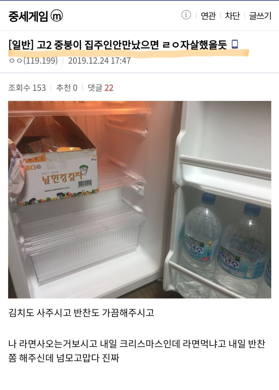
Task: Click the post timestamp 2019.12.24 17:47
Action: click(x=99, y=60)
